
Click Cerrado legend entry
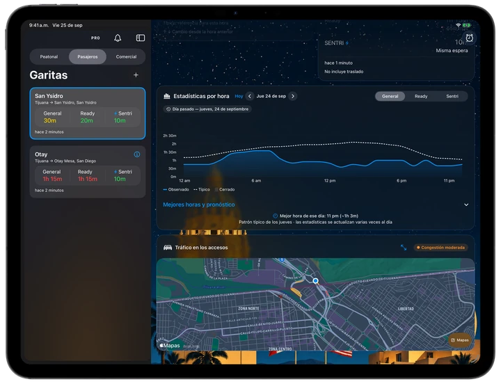coord(225,189)
